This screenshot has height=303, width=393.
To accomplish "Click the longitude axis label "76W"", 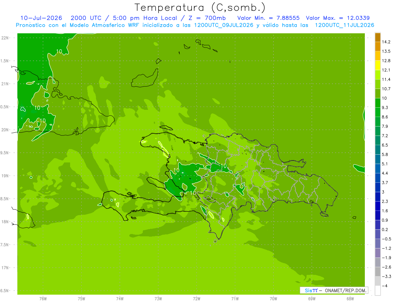I will tap(43, 299).
